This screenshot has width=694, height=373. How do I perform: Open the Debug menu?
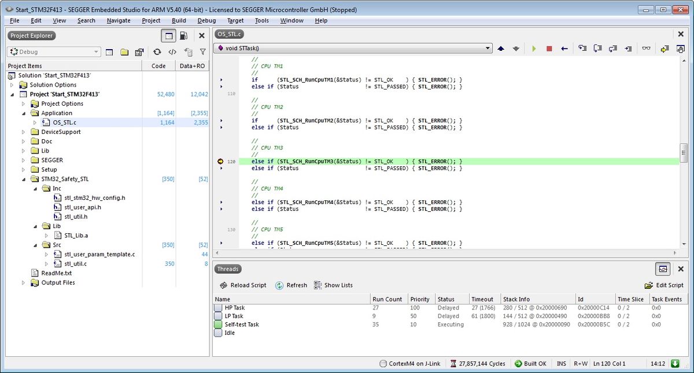coord(207,20)
